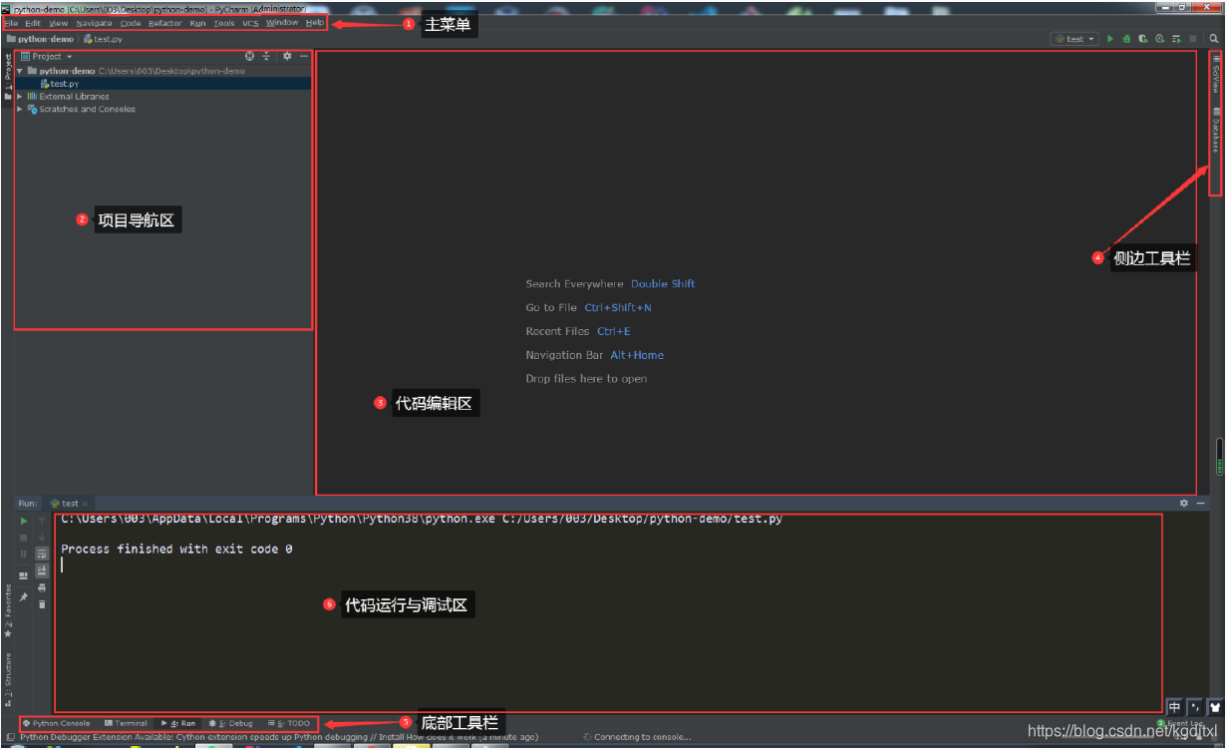Screen dimensions: 1227x750
Task: Expand the Scratches and Consoles node
Action: click(20, 110)
